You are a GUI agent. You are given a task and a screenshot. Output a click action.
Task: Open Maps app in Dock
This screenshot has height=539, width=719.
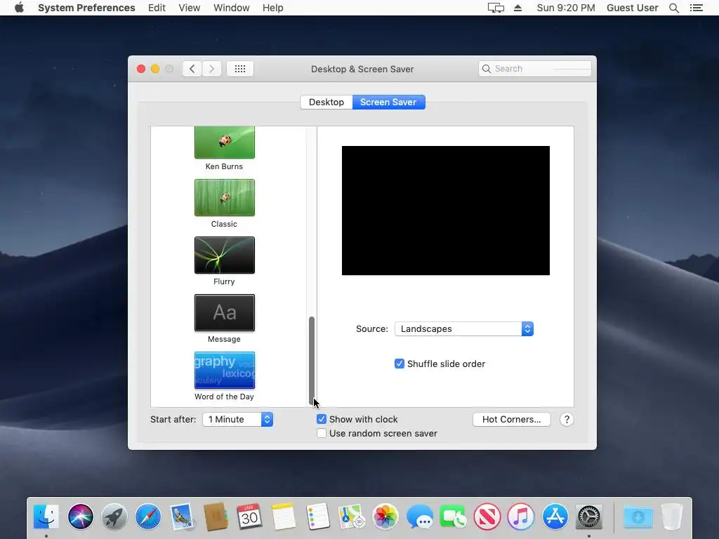[351, 517]
